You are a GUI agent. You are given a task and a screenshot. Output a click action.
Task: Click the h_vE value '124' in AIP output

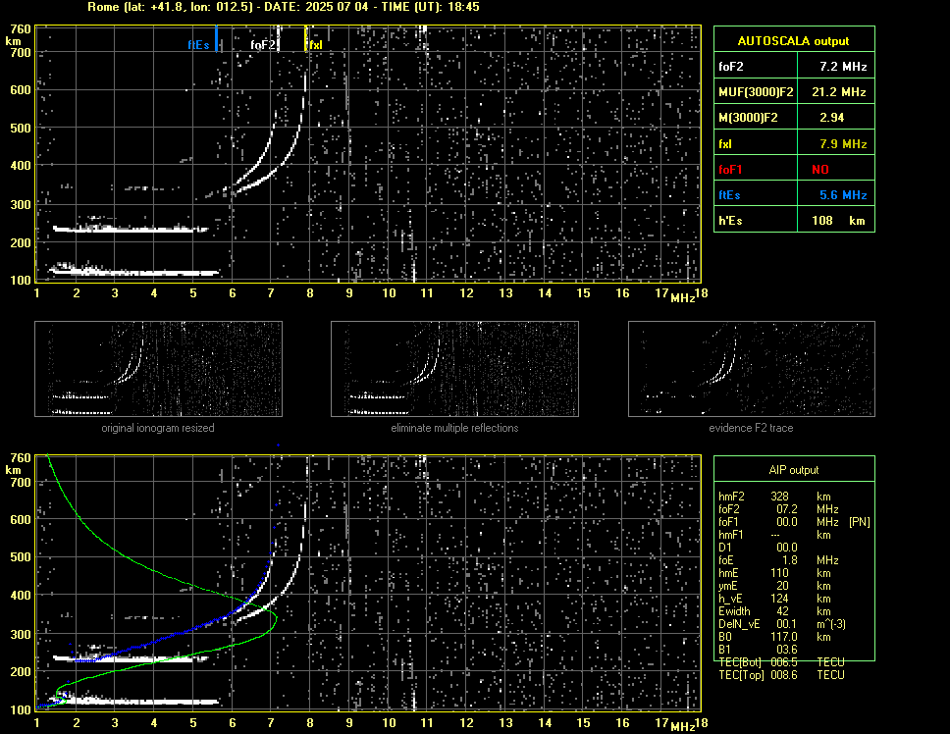point(780,599)
